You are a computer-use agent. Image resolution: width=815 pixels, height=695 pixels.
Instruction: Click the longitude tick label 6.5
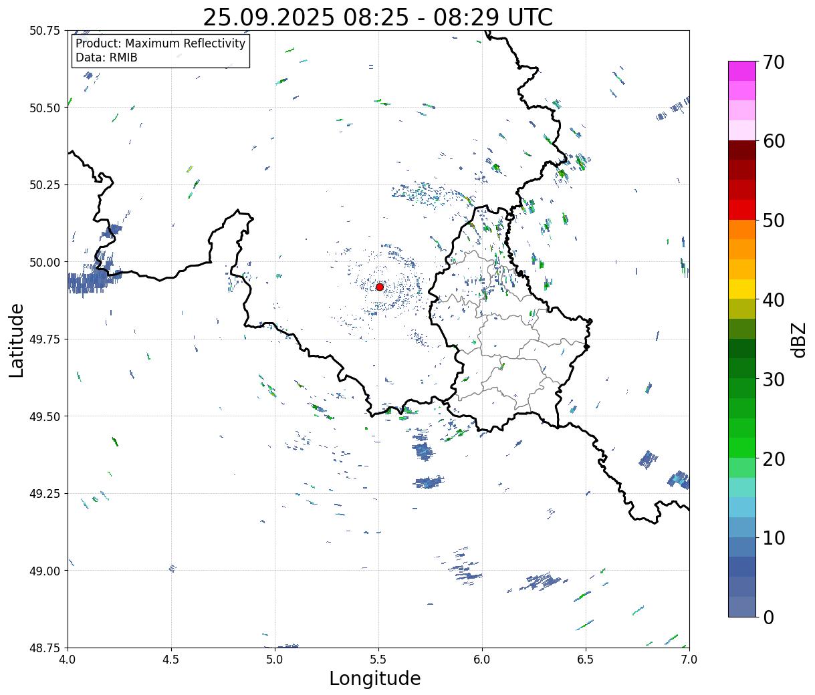[x=586, y=660]
